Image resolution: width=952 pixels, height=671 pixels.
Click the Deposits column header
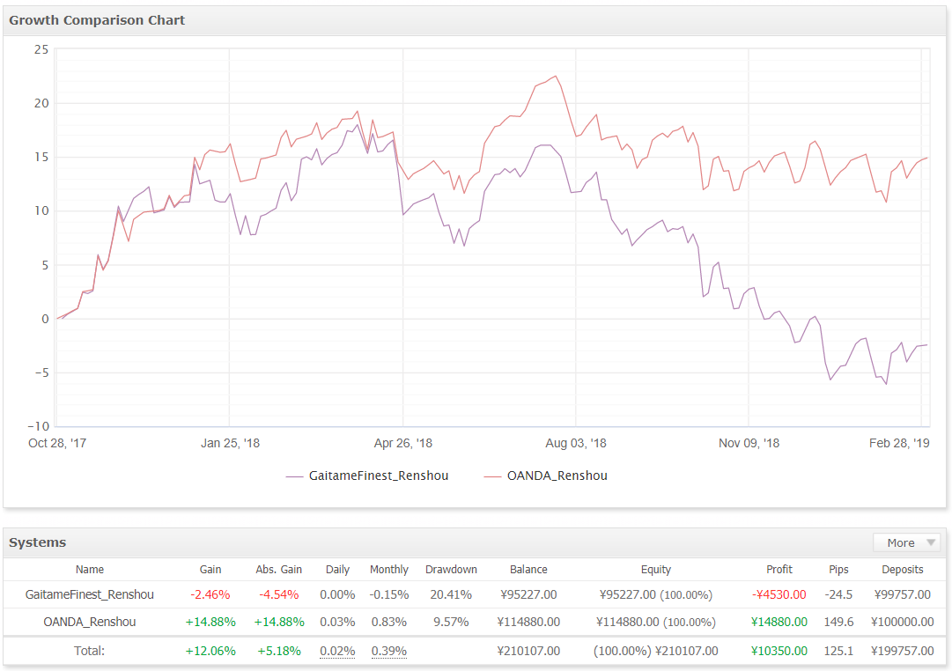click(x=903, y=570)
